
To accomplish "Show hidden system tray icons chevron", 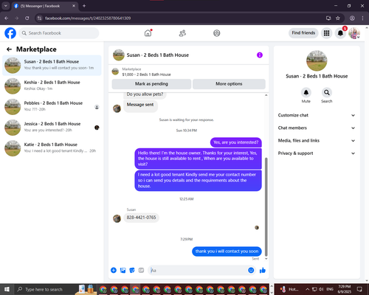I will pos(308,289).
